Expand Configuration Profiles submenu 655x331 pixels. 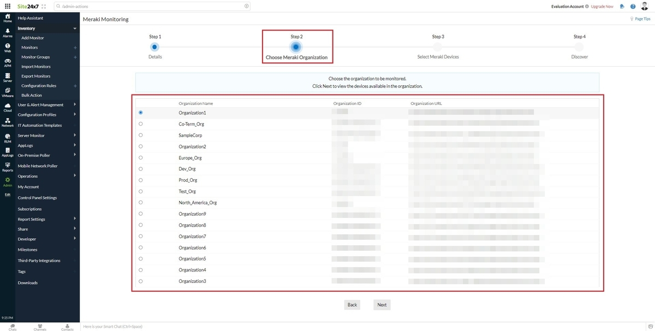coord(75,115)
